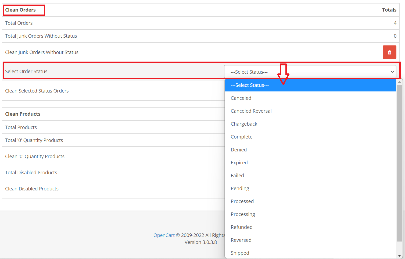The image size is (405, 259).
Task: Pick Expired from the dropdown list
Action: click(239, 163)
